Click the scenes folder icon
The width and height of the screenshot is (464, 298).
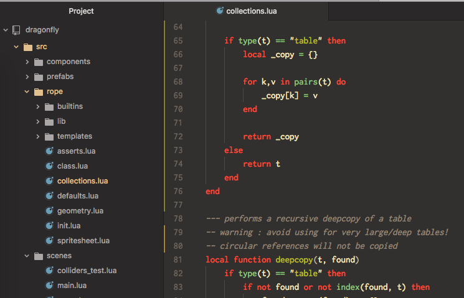(x=39, y=256)
